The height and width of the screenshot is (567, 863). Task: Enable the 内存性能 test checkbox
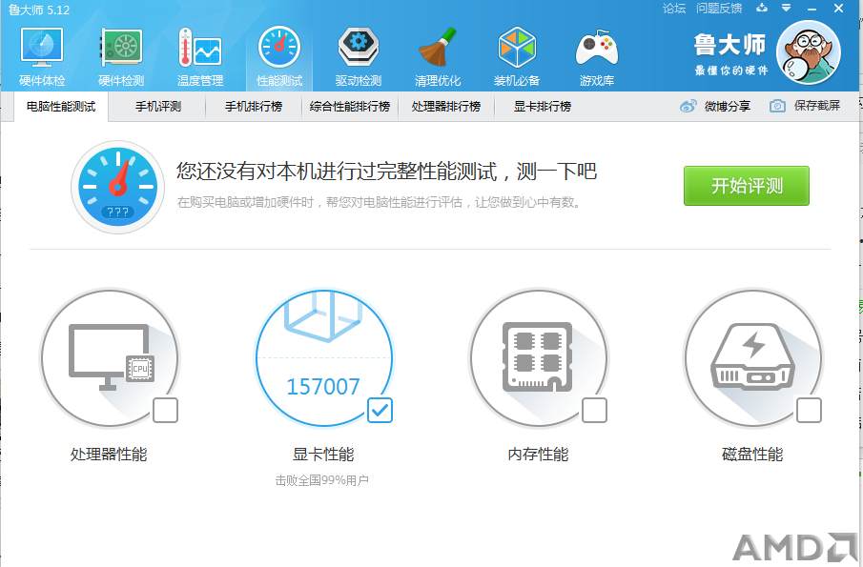pyautogui.click(x=594, y=411)
